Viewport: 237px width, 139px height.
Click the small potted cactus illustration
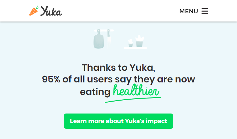131,43
